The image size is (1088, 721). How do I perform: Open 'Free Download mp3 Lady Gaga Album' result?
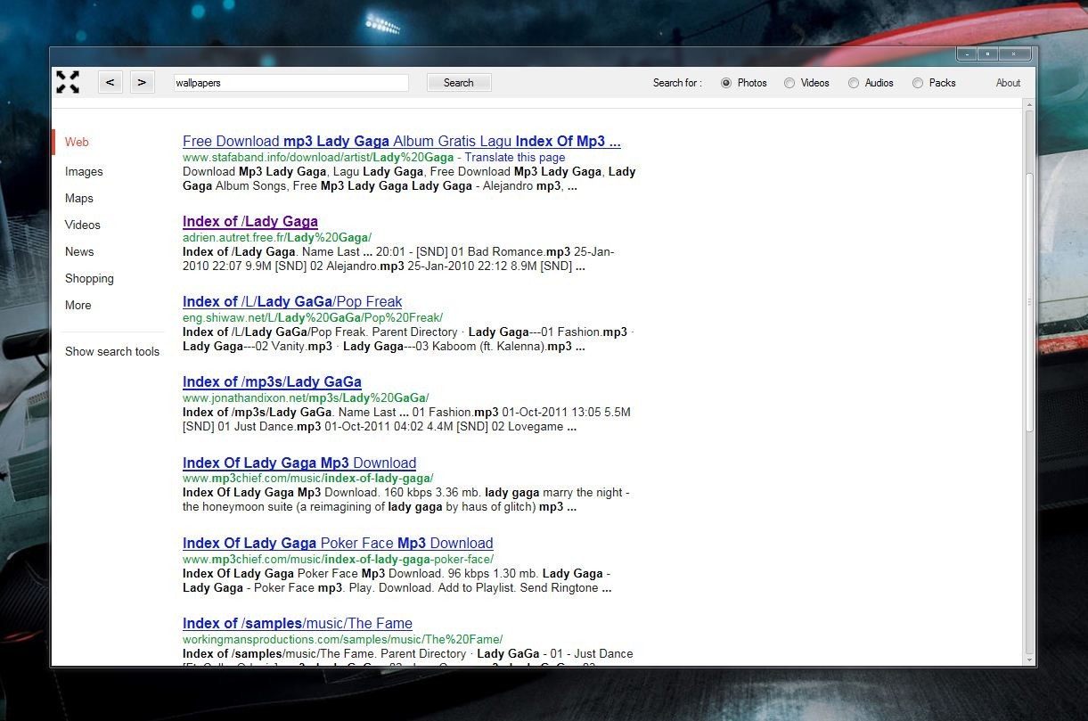click(x=402, y=141)
